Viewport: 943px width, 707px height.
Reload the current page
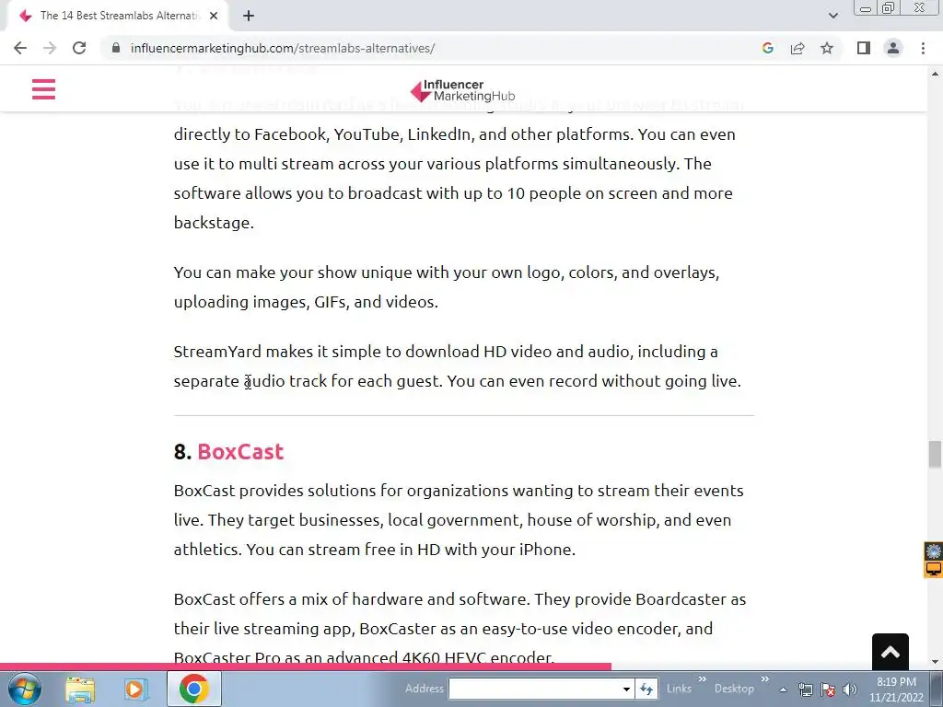pos(79,48)
